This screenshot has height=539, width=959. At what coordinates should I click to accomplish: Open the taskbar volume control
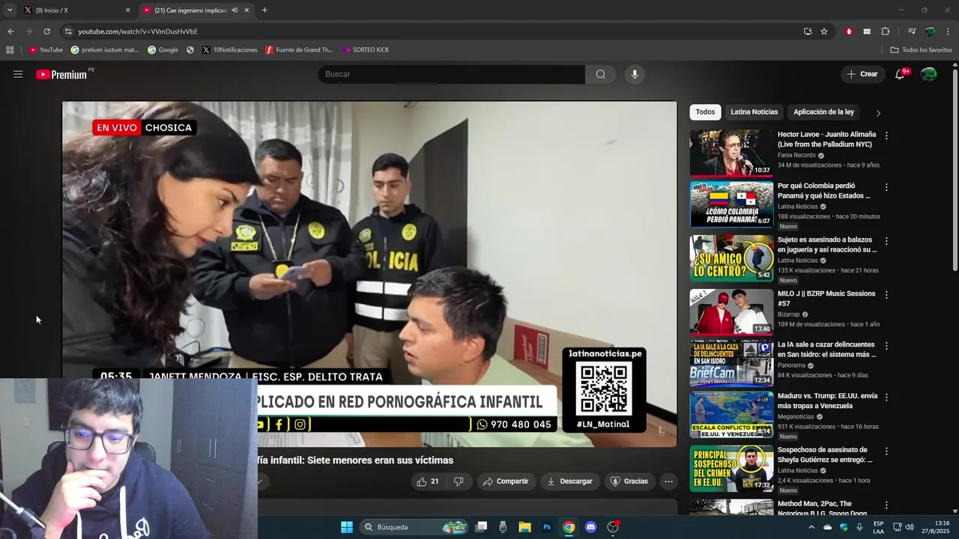[910, 527]
